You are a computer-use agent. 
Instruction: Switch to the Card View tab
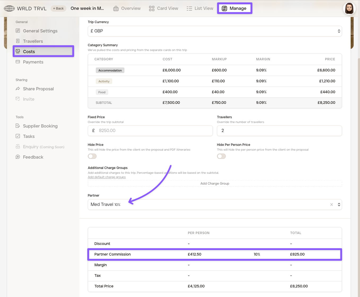[163, 9]
